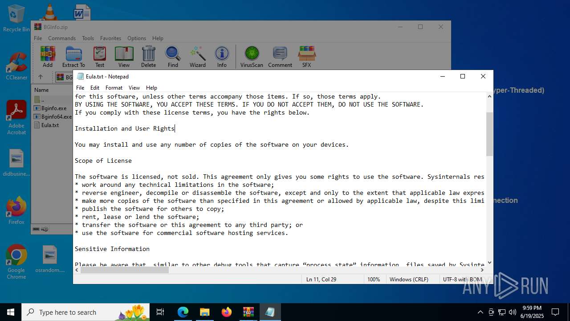Click Notepad scroll left arrow

click(x=77, y=270)
